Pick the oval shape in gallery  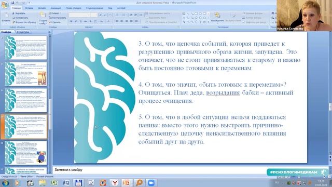(x=200, y=14)
